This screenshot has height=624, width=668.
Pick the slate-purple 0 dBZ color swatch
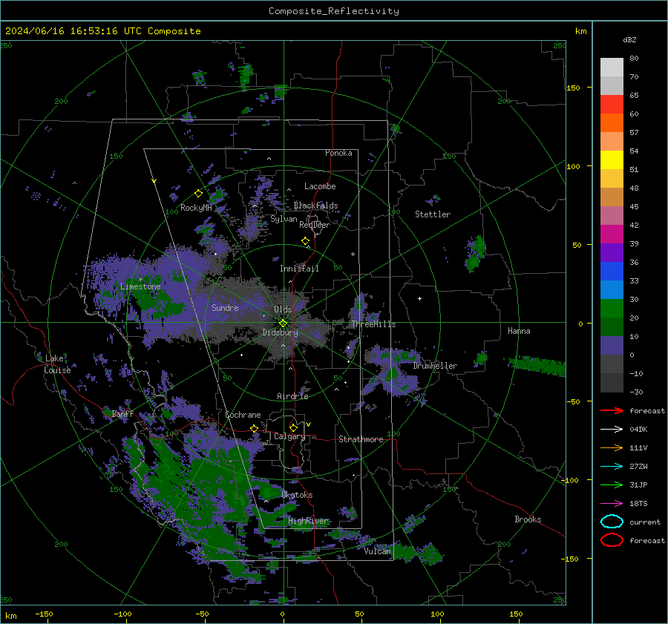pyautogui.click(x=612, y=346)
